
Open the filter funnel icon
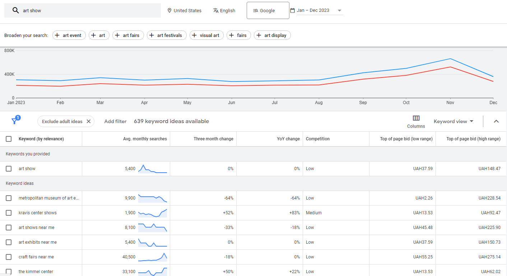point(15,121)
